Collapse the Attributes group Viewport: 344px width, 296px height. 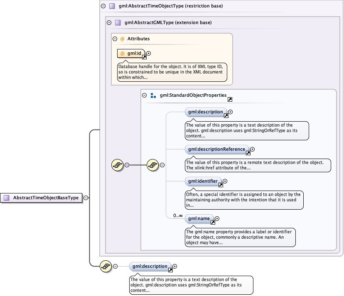click(114, 39)
